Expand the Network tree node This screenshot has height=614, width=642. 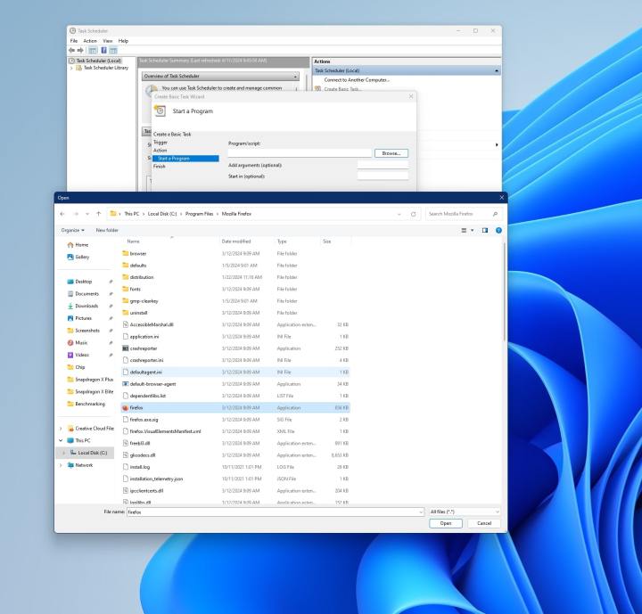61,464
